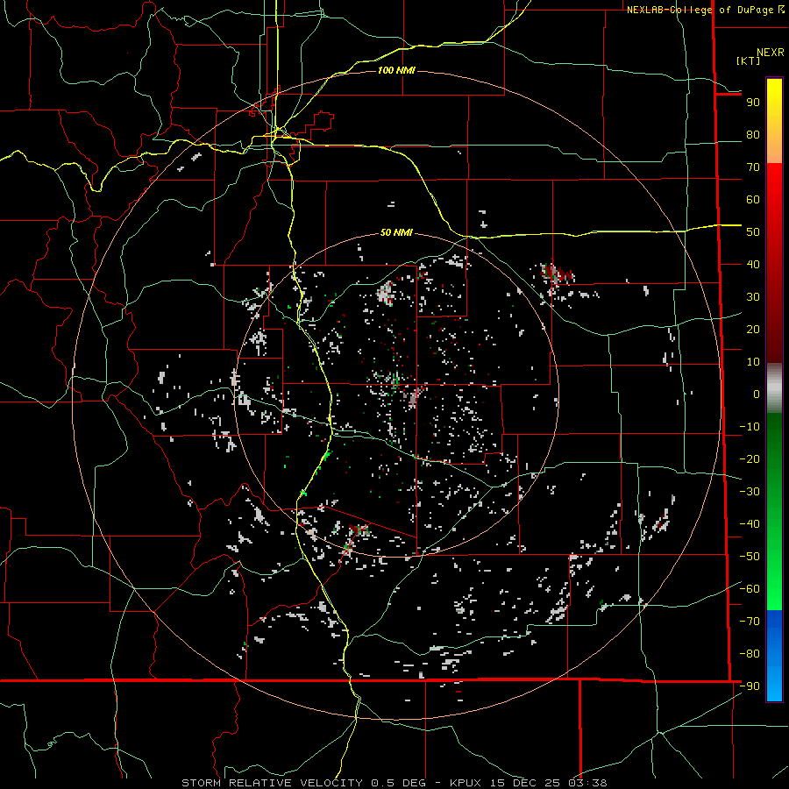The image size is (789, 789).
Task: Click the -60 value on the velocity scale
Action: (x=750, y=589)
